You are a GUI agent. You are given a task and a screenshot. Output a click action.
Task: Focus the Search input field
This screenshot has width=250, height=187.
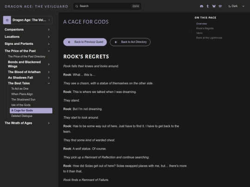tap(107, 6)
